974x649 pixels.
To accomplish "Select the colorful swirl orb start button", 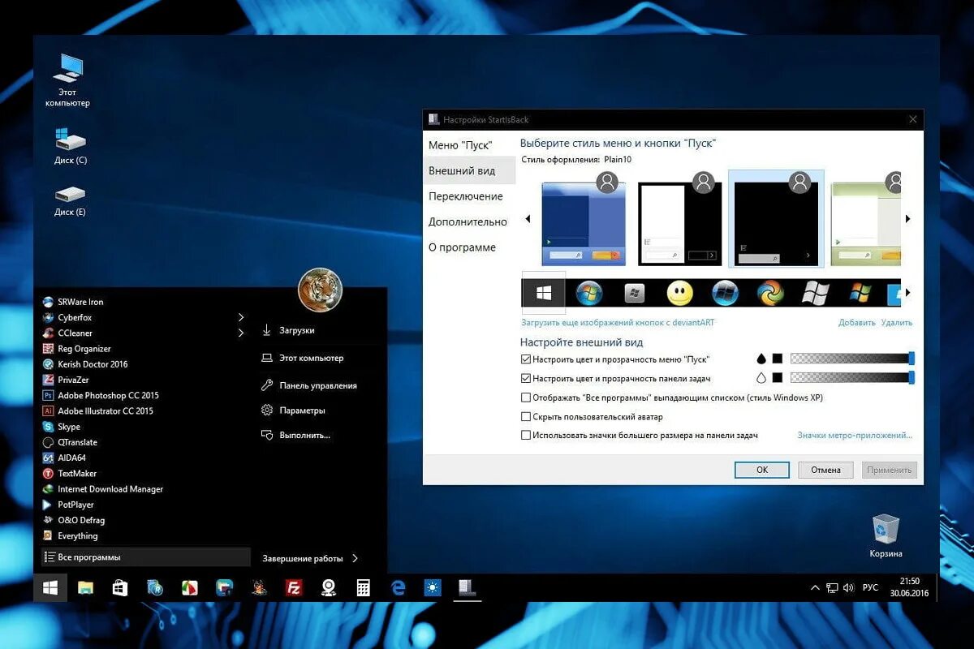I will pos(770,293).
